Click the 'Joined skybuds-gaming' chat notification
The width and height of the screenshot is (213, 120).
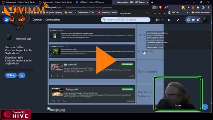(157, 33)
